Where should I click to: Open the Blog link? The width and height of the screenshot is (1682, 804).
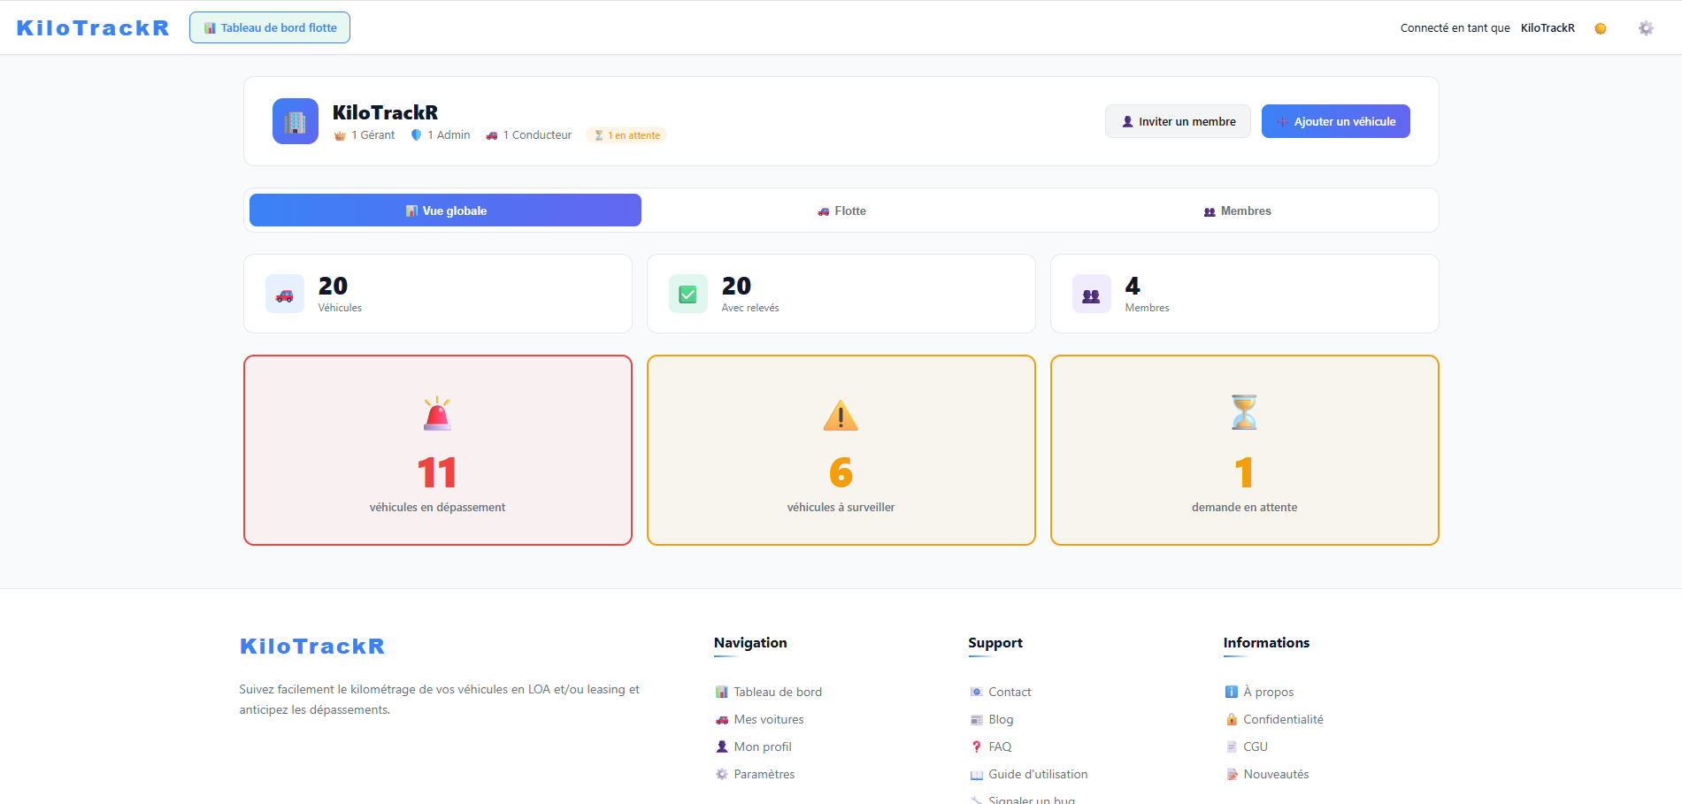point(992,719)
